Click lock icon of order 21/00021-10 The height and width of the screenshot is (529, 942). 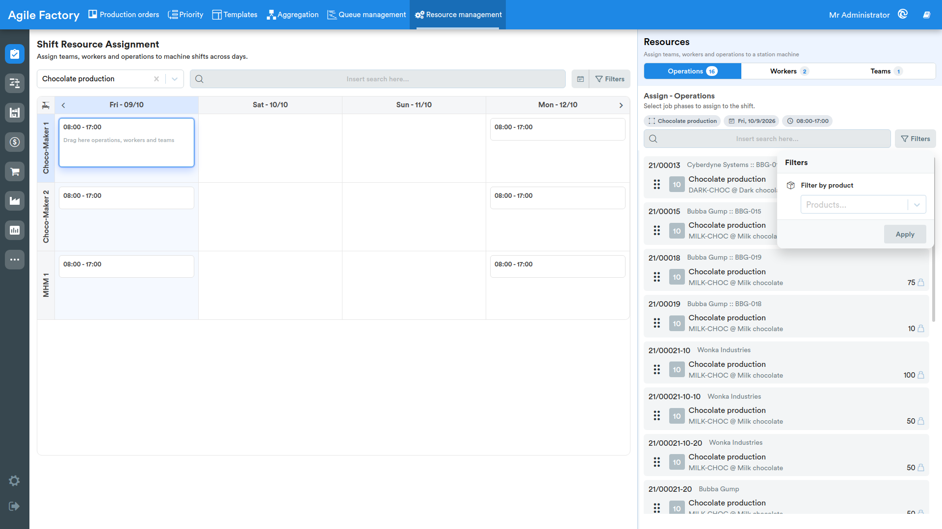click(x=921, y=375)
